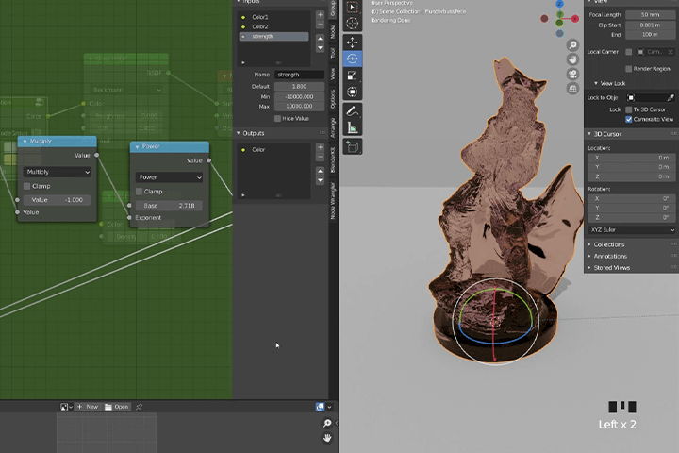
Task: Remove selected input socket with minus
Action: pos(320,25)
